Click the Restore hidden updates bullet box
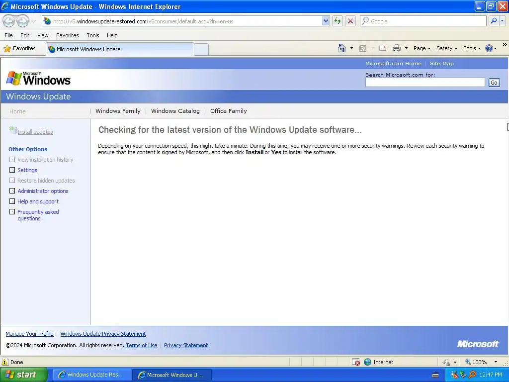The width and height of the screenshot is (509, 382). pos(12,180)
